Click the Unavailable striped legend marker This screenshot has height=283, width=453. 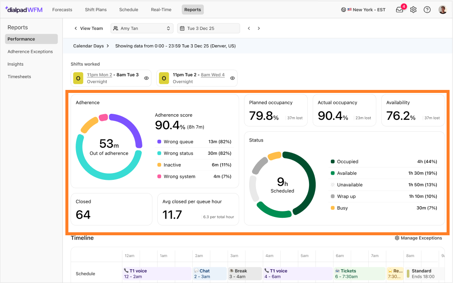pos(332,185)
